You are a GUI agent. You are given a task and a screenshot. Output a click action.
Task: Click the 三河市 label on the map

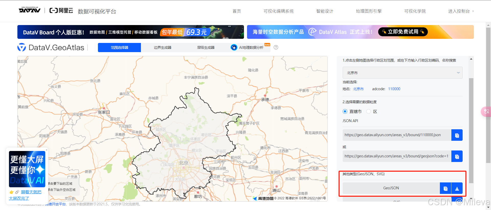pos(219,162)
